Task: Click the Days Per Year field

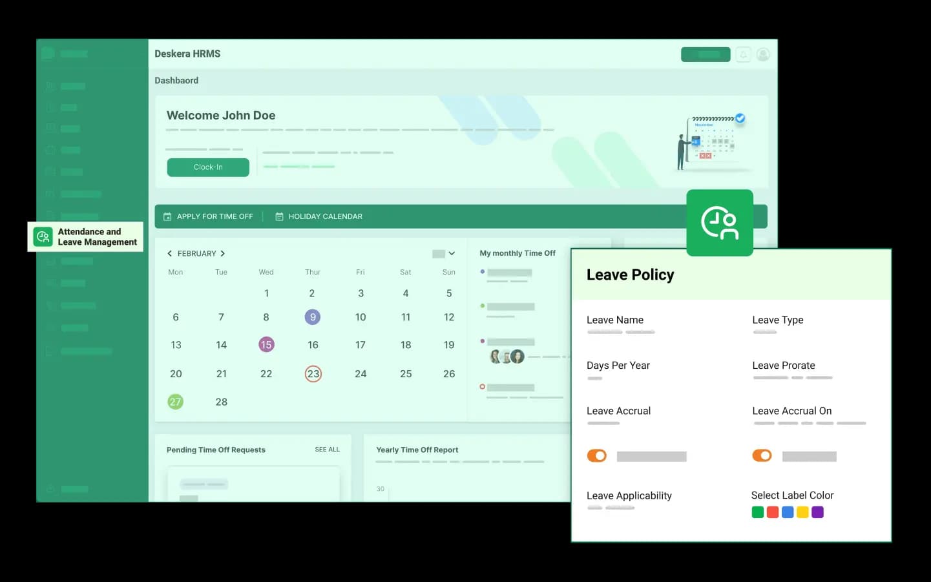Action: coord(618,371)
